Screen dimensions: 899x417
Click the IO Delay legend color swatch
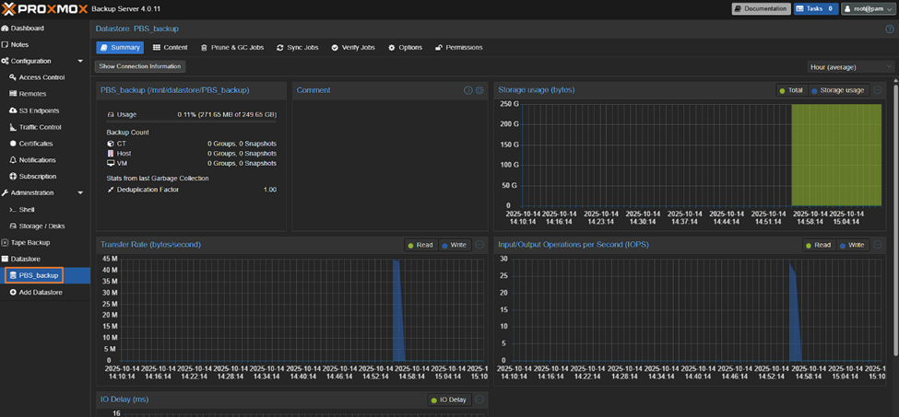(433, 400)
